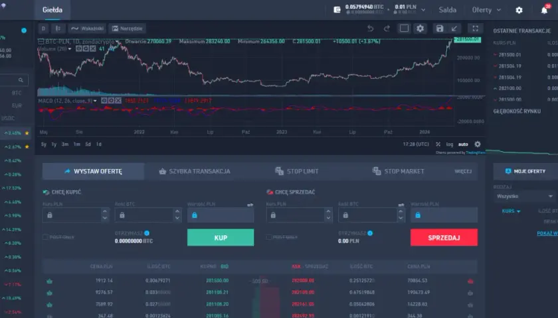The width and height of the screenshot is (558, 318).
Task: Increase buy Kurs PLN with stepper
Action: (x=105, y=211)
